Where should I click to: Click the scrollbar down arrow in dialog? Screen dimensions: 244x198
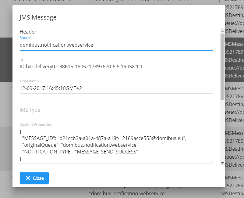[x=223, y=163]
